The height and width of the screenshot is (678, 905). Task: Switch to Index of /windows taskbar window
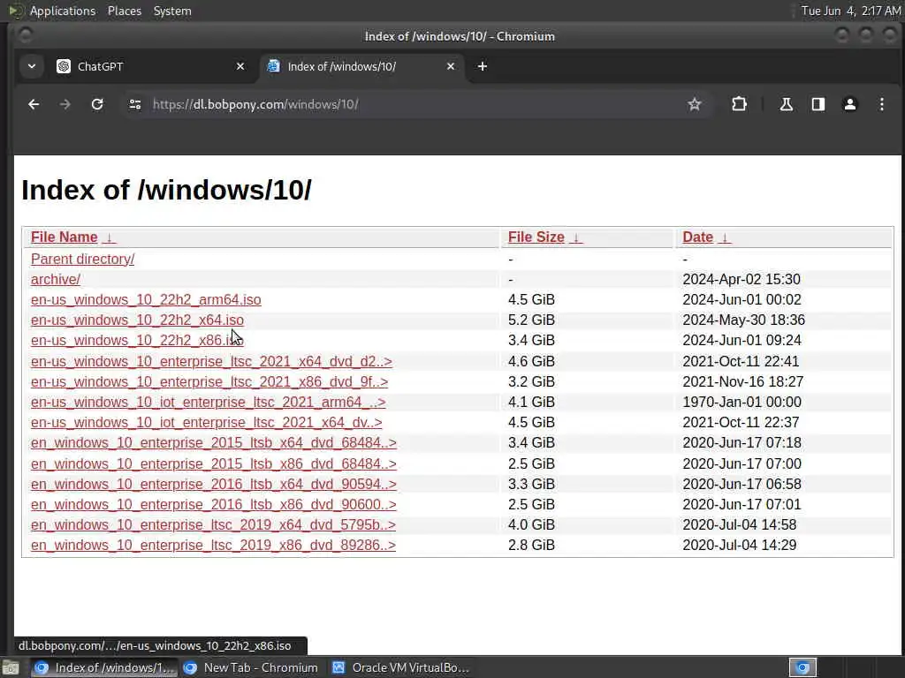click(x=104, y=667)
